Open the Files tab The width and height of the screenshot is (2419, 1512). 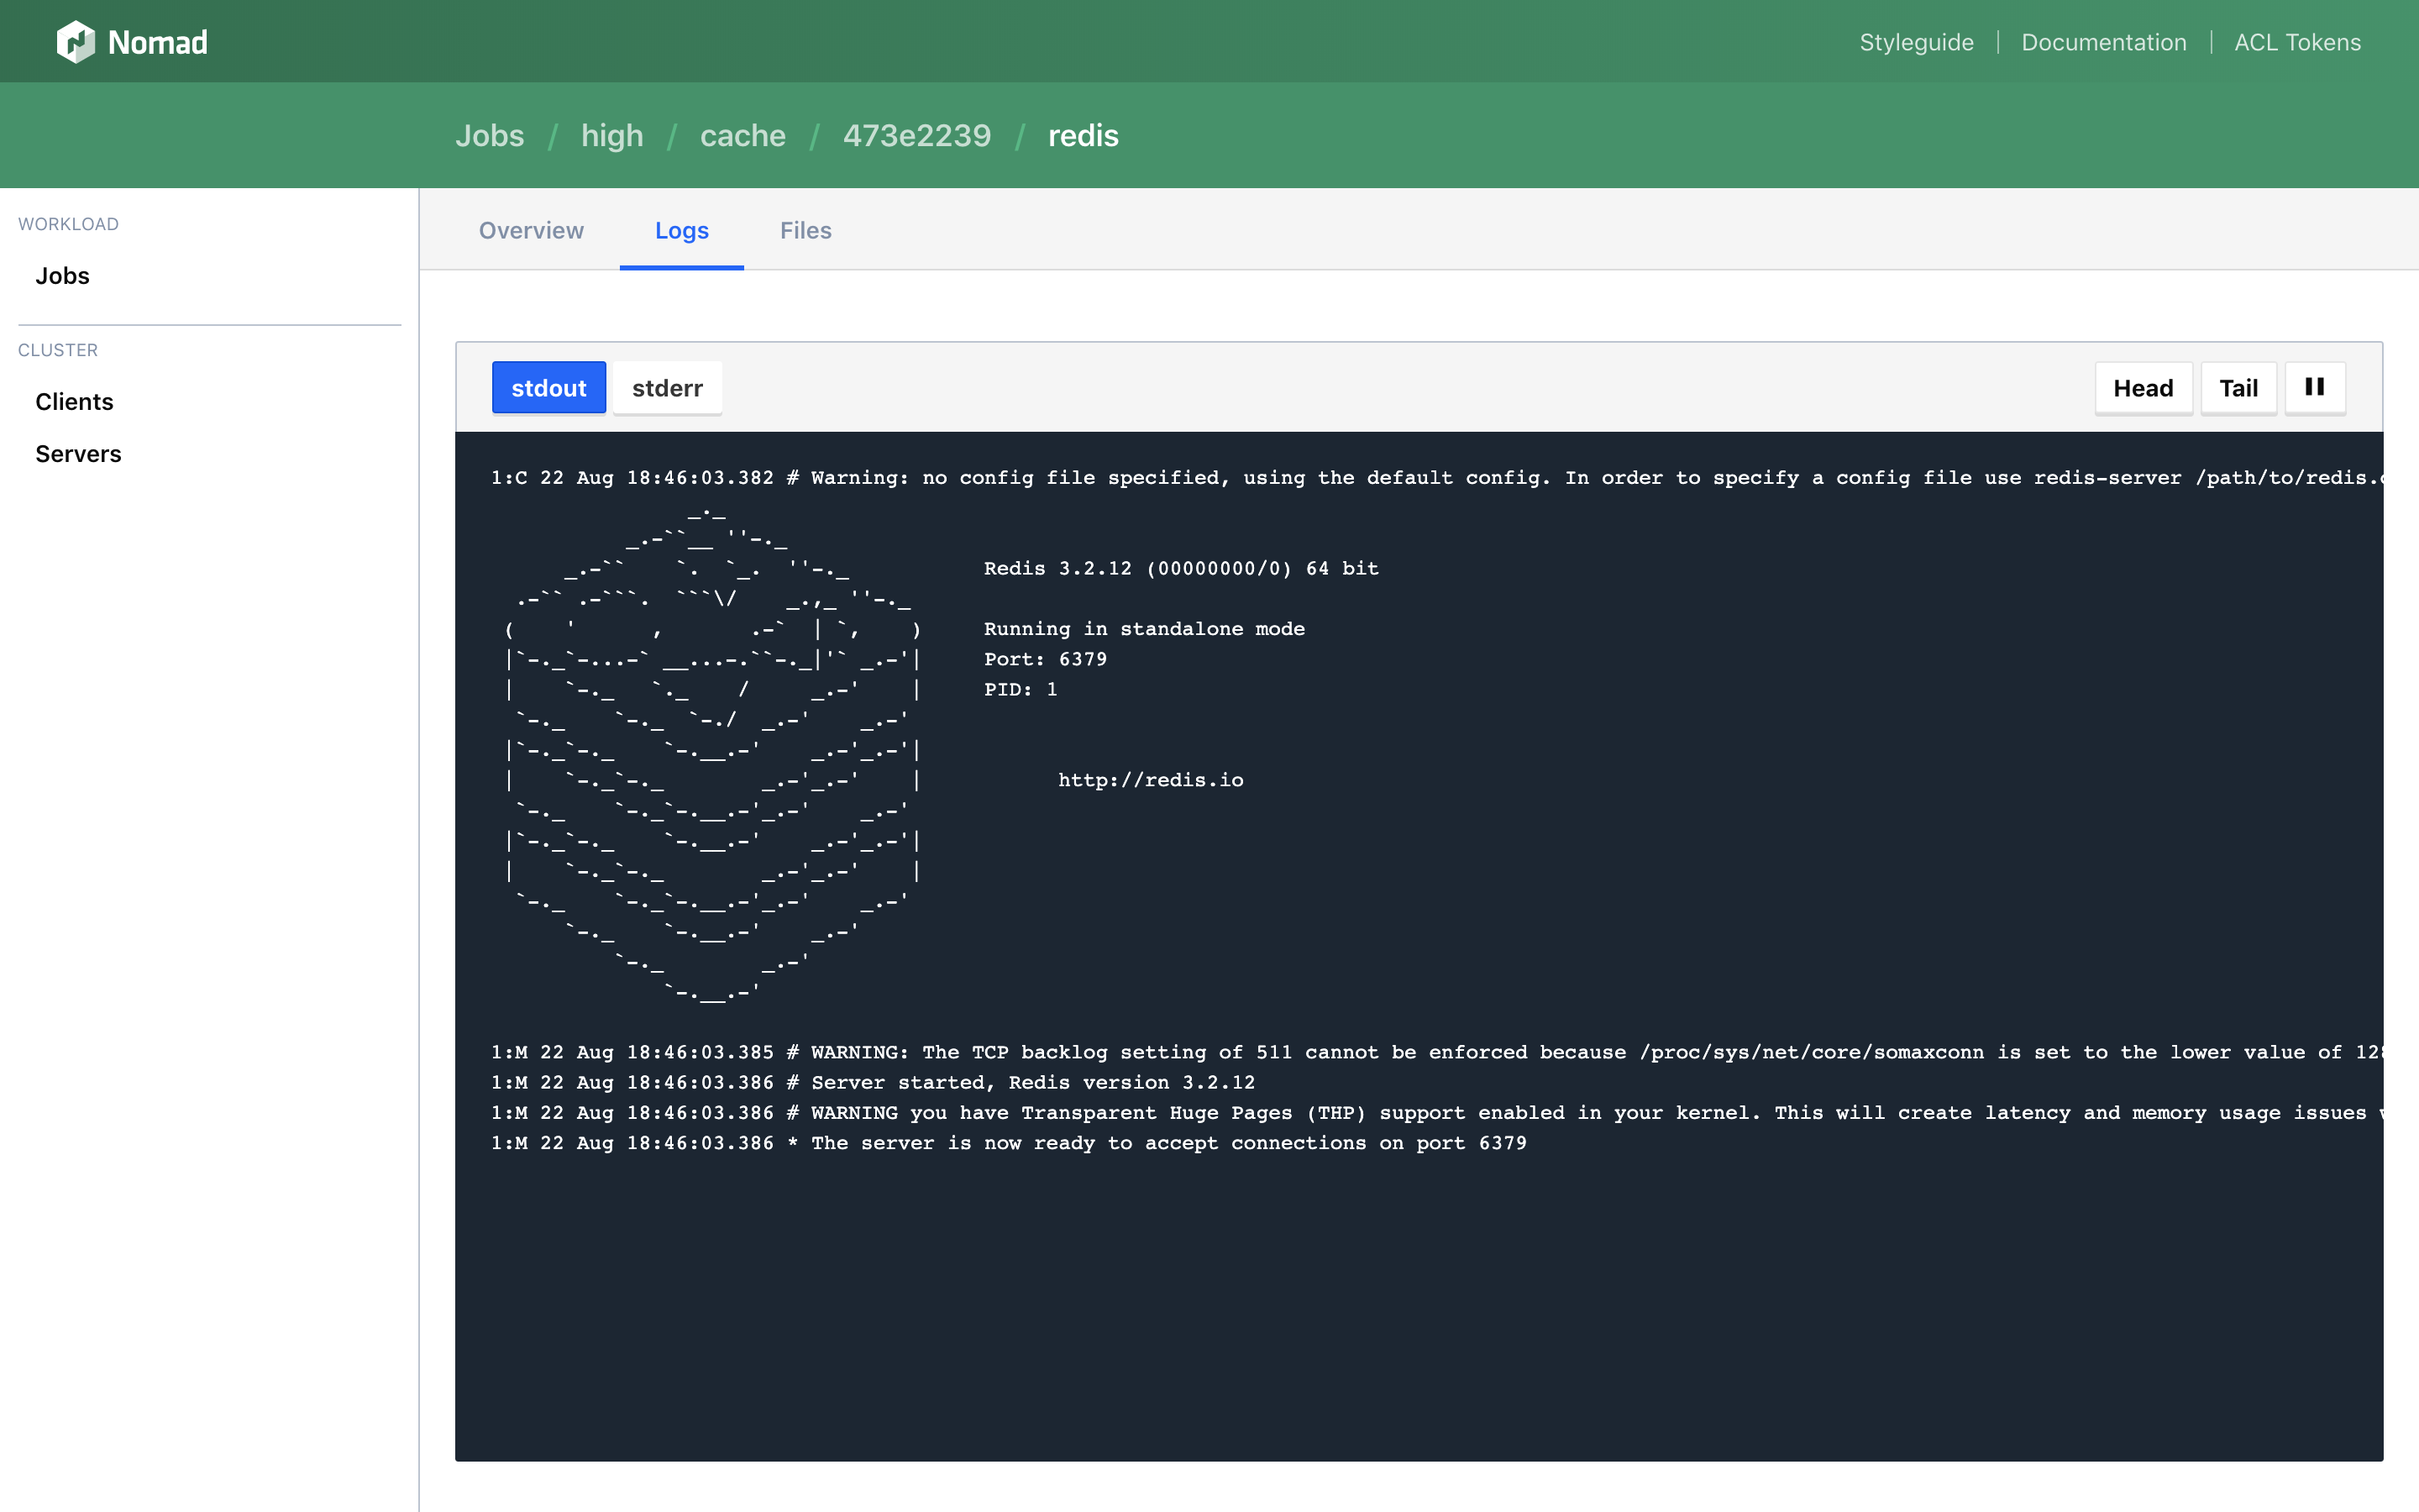point(805,230)
